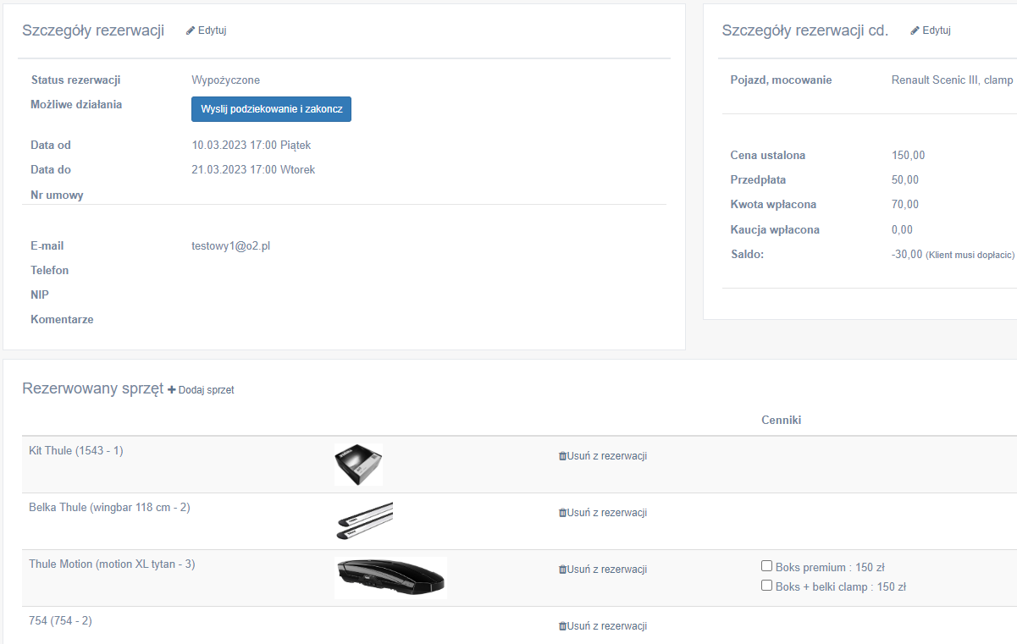1017x644 pixels.
Task: Open the Kit Thule box thumbnail
Action: 358,465
